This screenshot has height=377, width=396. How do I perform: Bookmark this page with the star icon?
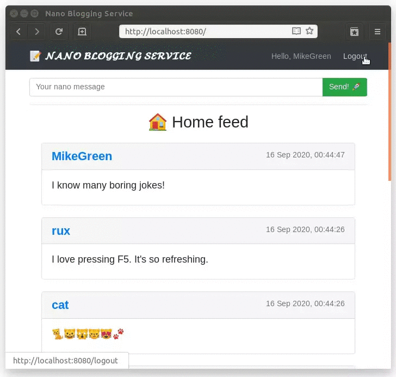click(310, 31)
